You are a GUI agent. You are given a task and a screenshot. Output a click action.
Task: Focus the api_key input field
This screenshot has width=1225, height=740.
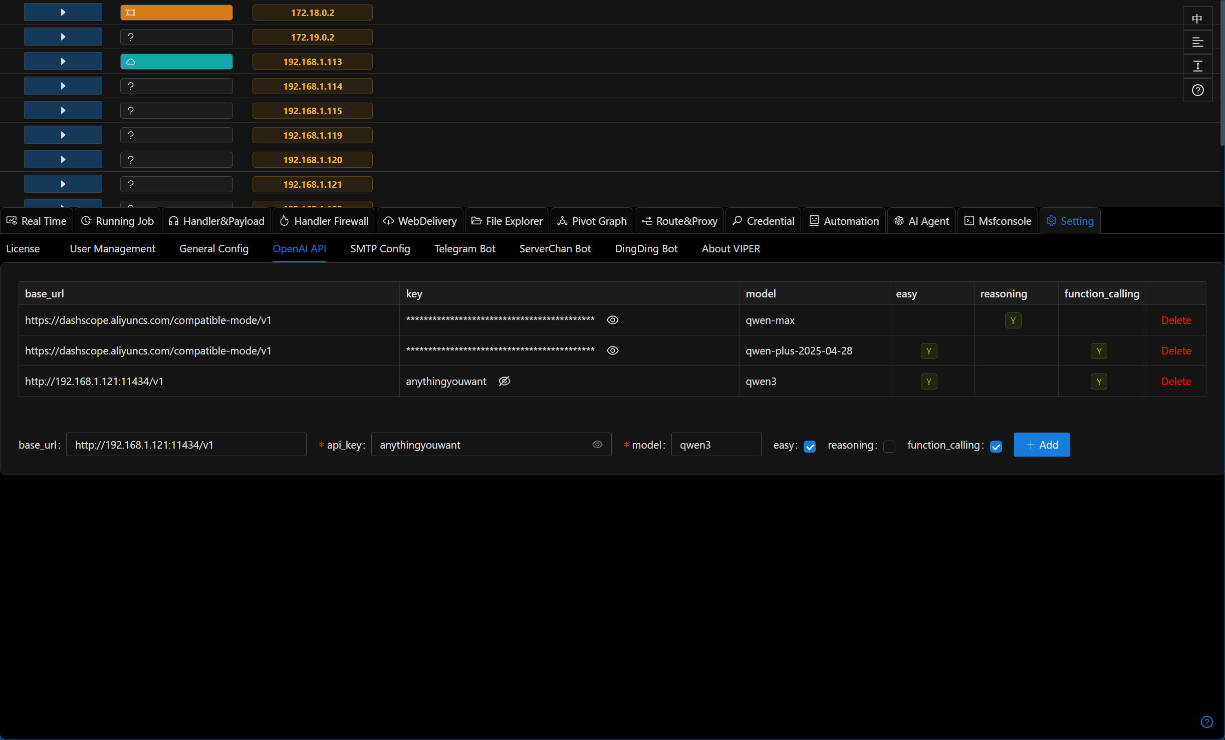[x=491, y=445]
